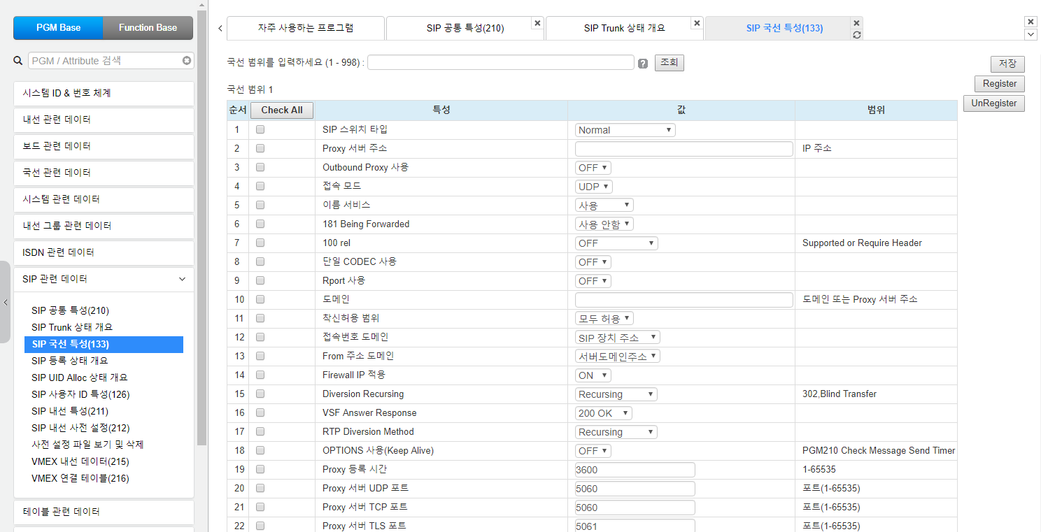Check the 단일 CODEC 사용 row checkbox
1041x532 pixels.
tap(260, 261)
